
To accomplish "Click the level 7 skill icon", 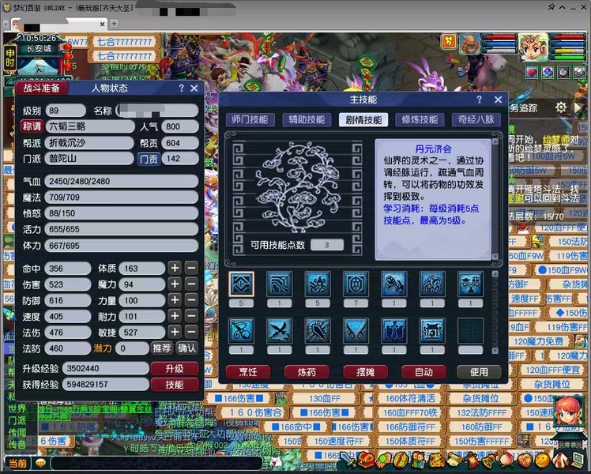I will tap(356, 284).
